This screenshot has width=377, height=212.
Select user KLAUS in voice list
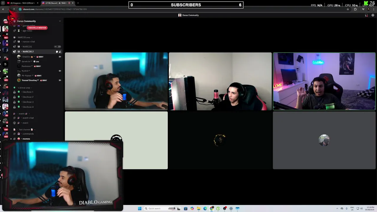[25, 71]
